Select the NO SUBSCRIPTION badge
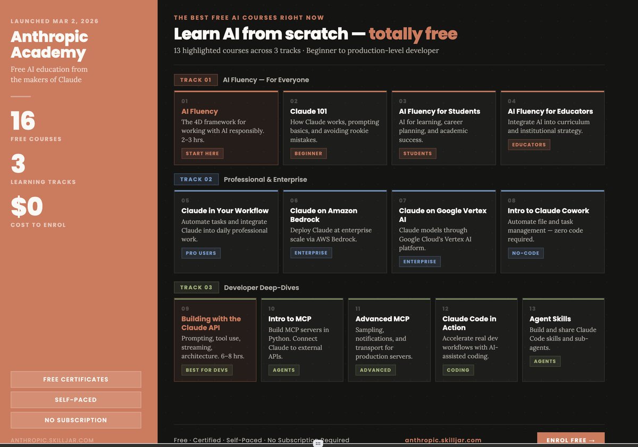The width and height of the screenshot is (638, 447). (x=76, y=420)
